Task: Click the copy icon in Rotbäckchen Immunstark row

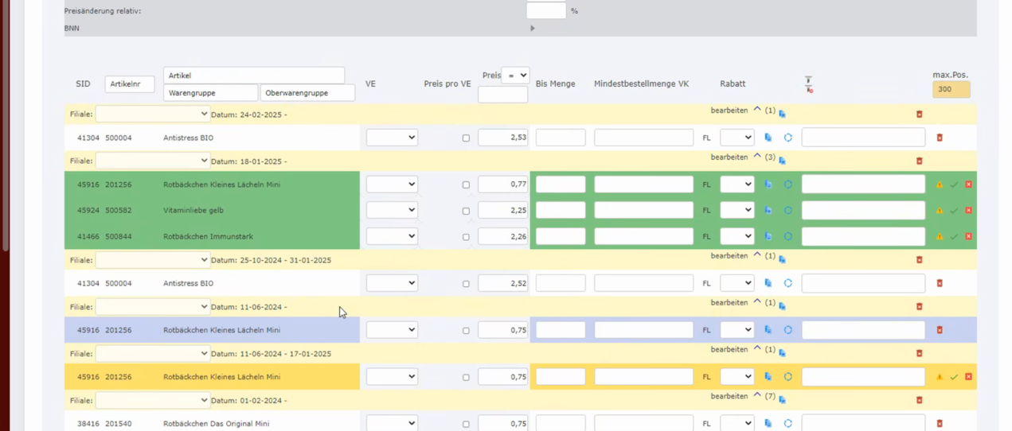Action: (768, 236)
